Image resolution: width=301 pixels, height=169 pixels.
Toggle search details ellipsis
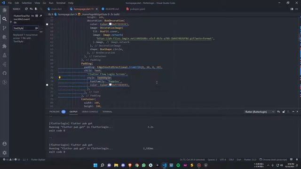point(41,32)
